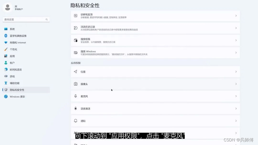Click the Windows 更新 refresh icon
The height and width of the screenshot is (145, 258).
click(6, 97)
